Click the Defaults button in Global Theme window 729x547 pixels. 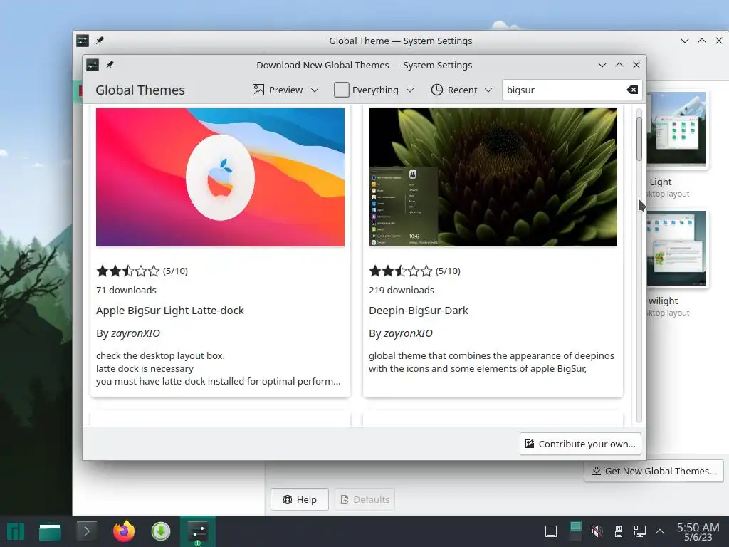click(364, 499)
